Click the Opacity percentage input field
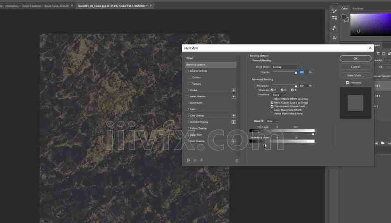The image size is (391, 223). coord(302,72)
